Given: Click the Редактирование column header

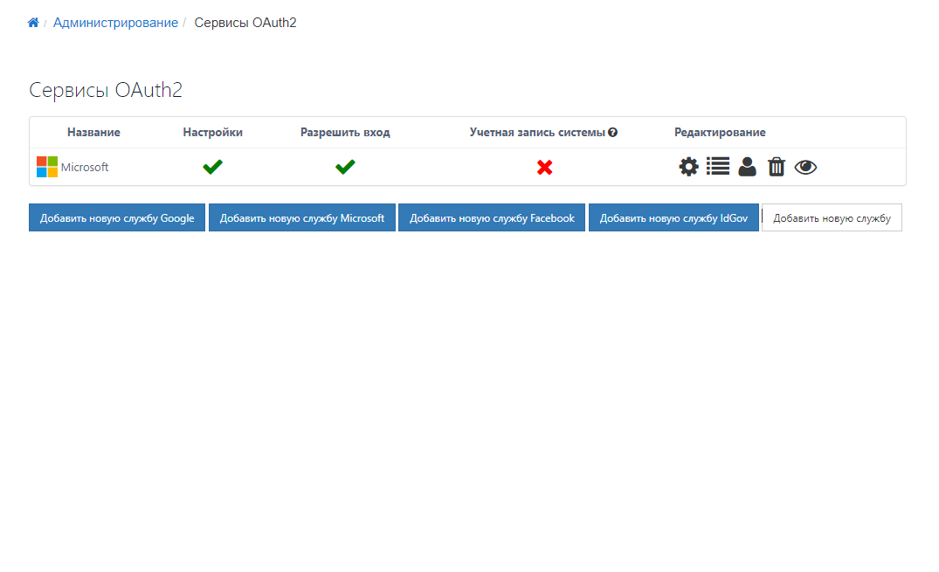Looking at the screenshot, I should pos(720,133).
